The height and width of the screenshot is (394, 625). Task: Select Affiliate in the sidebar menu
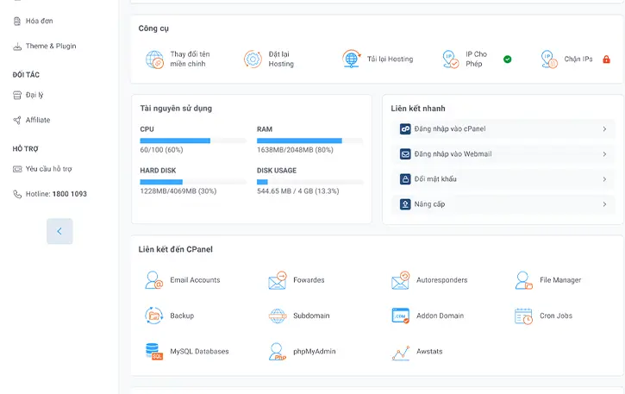click(38, 120)
